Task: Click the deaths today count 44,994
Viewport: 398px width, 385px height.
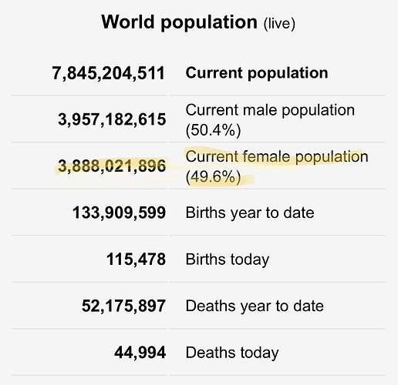Action: (x=140, y=353)
